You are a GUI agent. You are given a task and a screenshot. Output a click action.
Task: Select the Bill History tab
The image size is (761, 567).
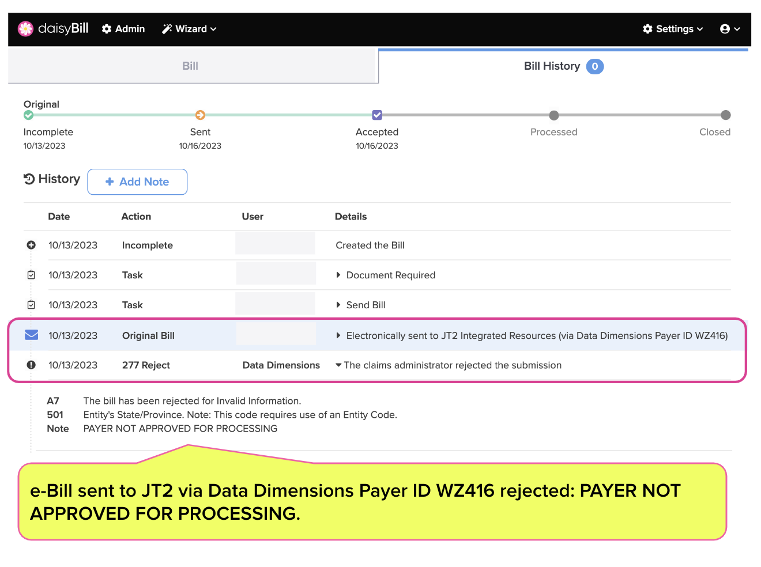click(x=563, y=66)
